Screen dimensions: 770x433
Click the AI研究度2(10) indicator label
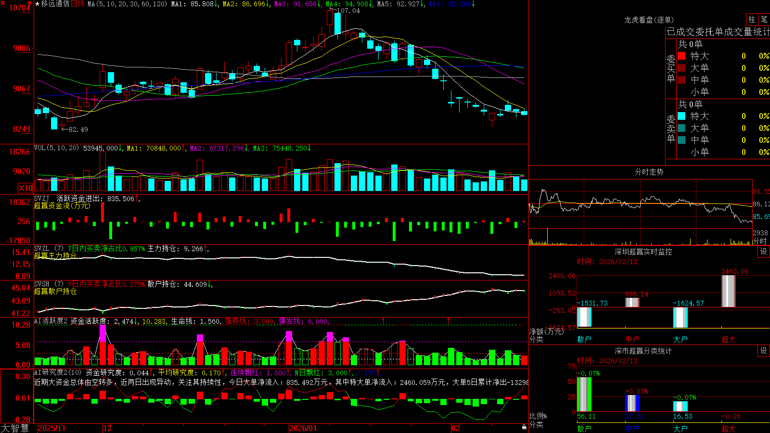coord(58,372)
